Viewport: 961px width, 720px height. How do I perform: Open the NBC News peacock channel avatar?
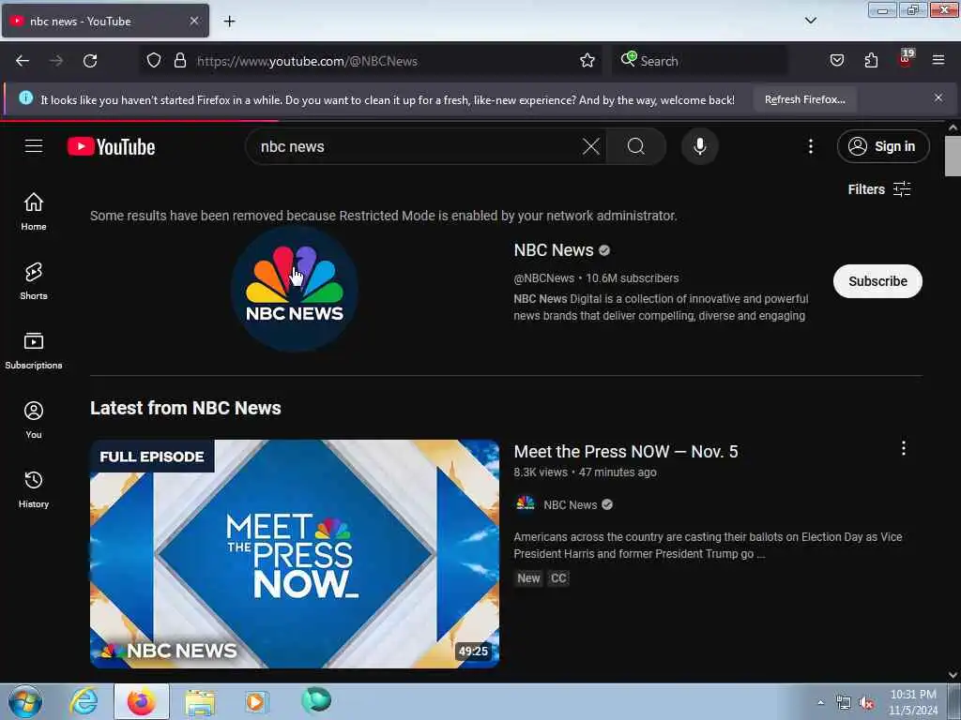[x=294, y=289]
